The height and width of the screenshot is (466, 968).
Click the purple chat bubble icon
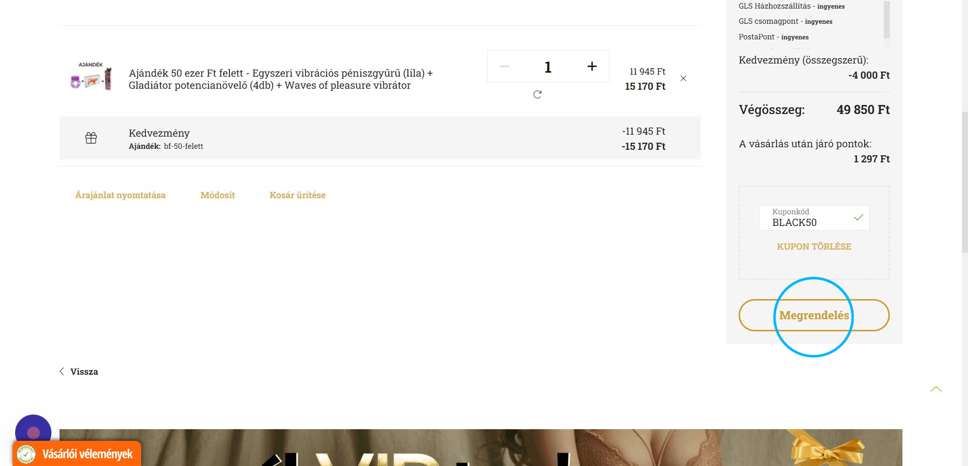click(33, 432)
